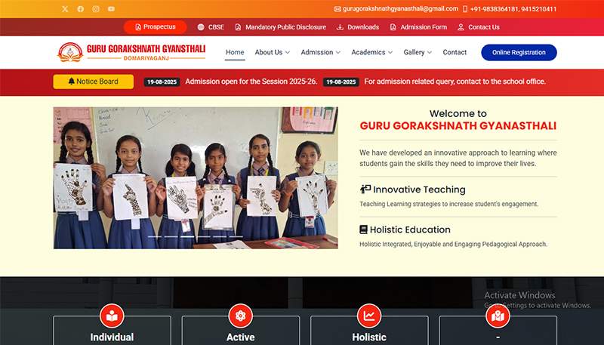Open the Academics dropdown menu
Viewport: 604px width, 345px height.
372,52
